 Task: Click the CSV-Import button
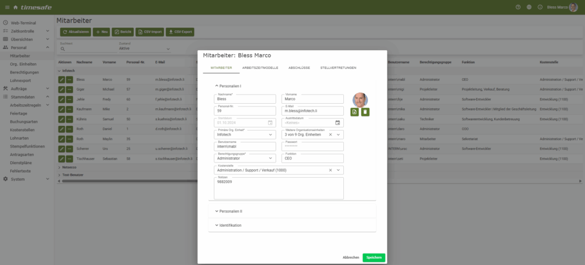(150, 32)
